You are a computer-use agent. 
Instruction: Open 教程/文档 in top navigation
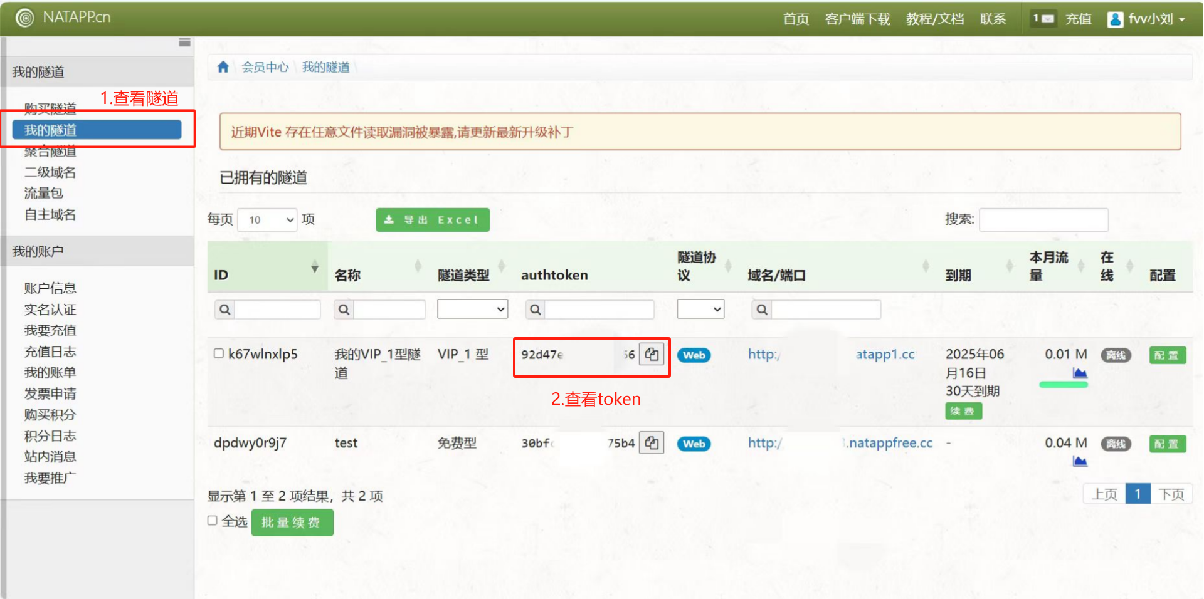(935, 19)
